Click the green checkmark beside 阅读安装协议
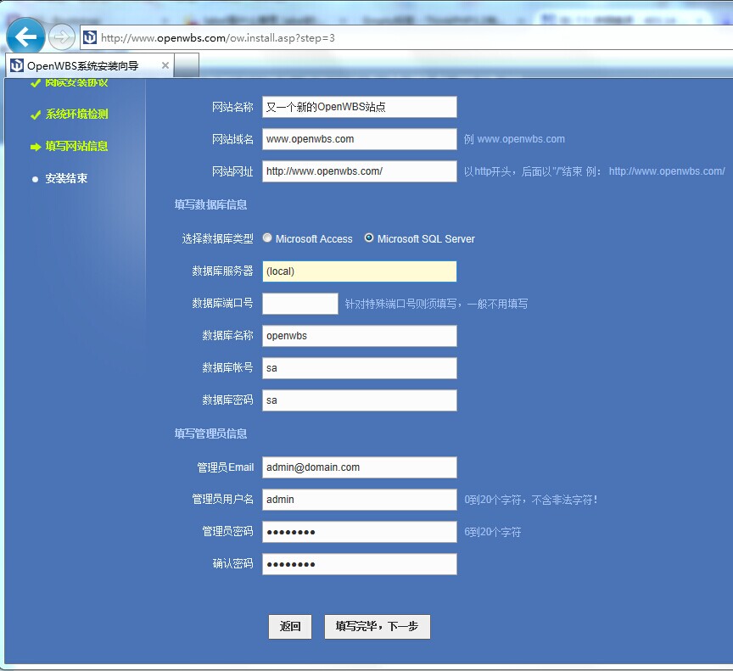Viewport: 733px width, 671px height. [x=36, y=82]
